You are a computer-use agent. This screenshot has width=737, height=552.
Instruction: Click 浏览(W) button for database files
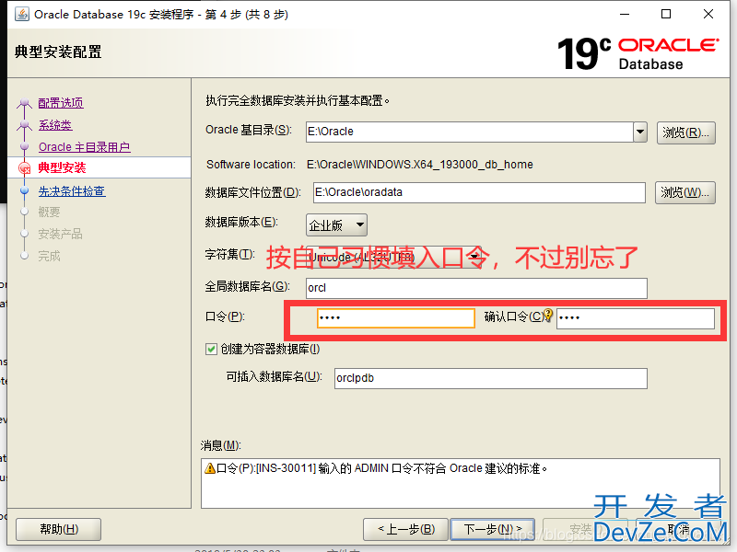[684, 192]
